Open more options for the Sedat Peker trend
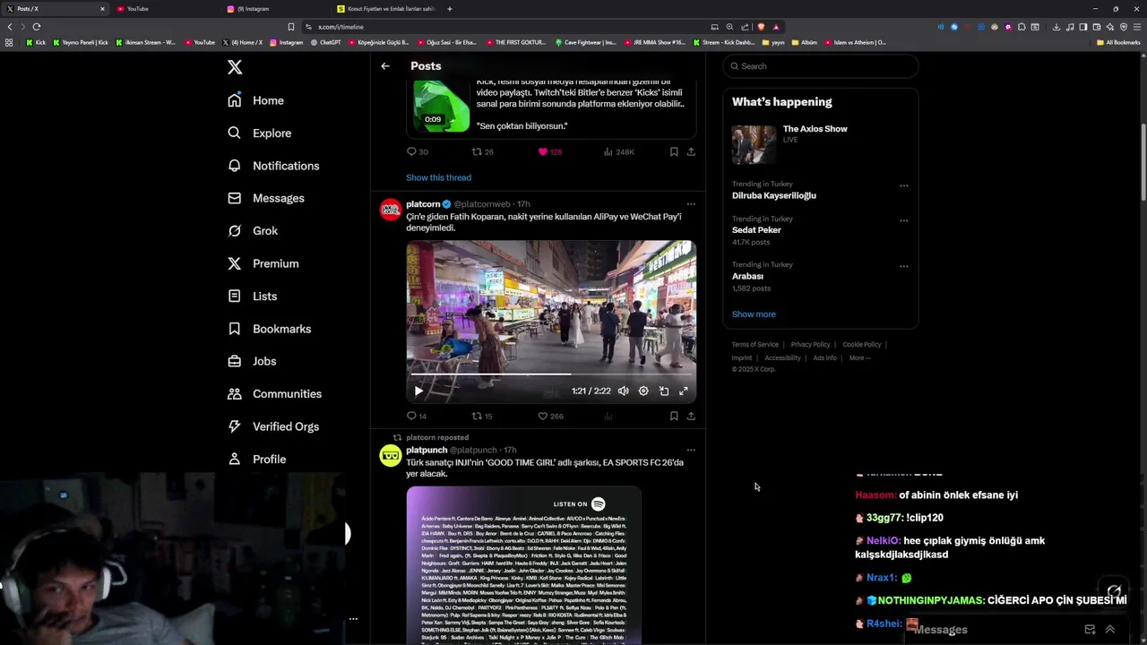1147x645 pixels. coord(903,220)
